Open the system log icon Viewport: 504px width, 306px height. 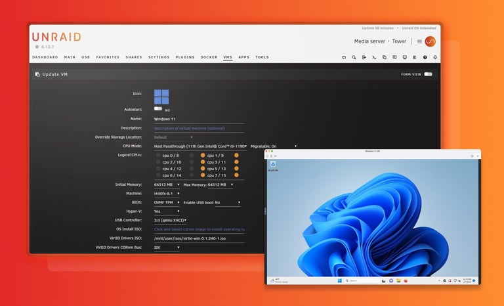[x=415, y=57]
